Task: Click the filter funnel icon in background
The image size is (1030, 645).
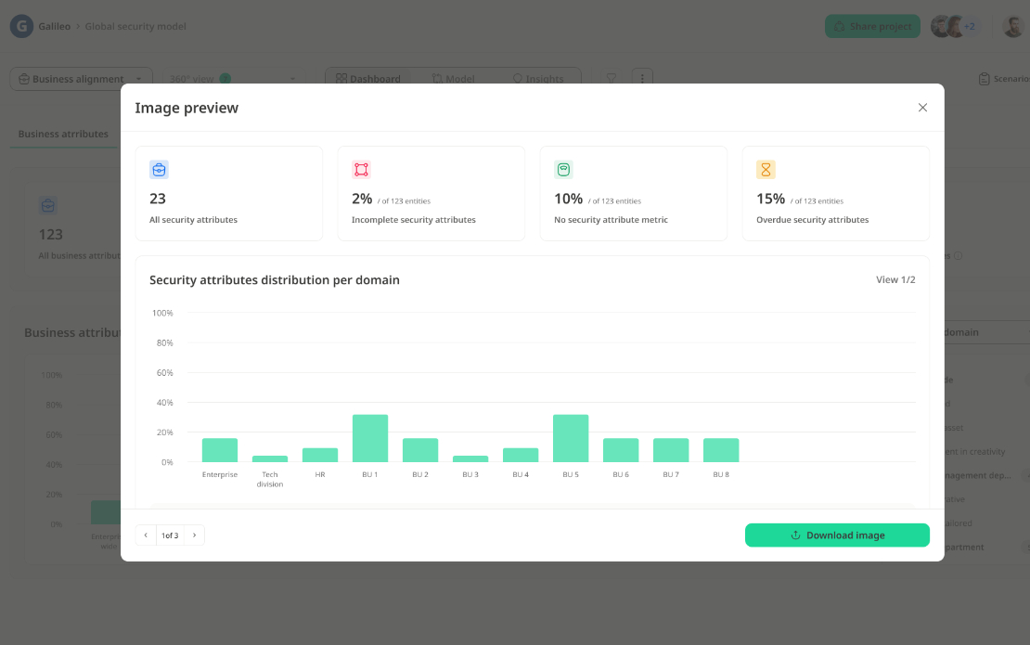Action: point(611,78)
